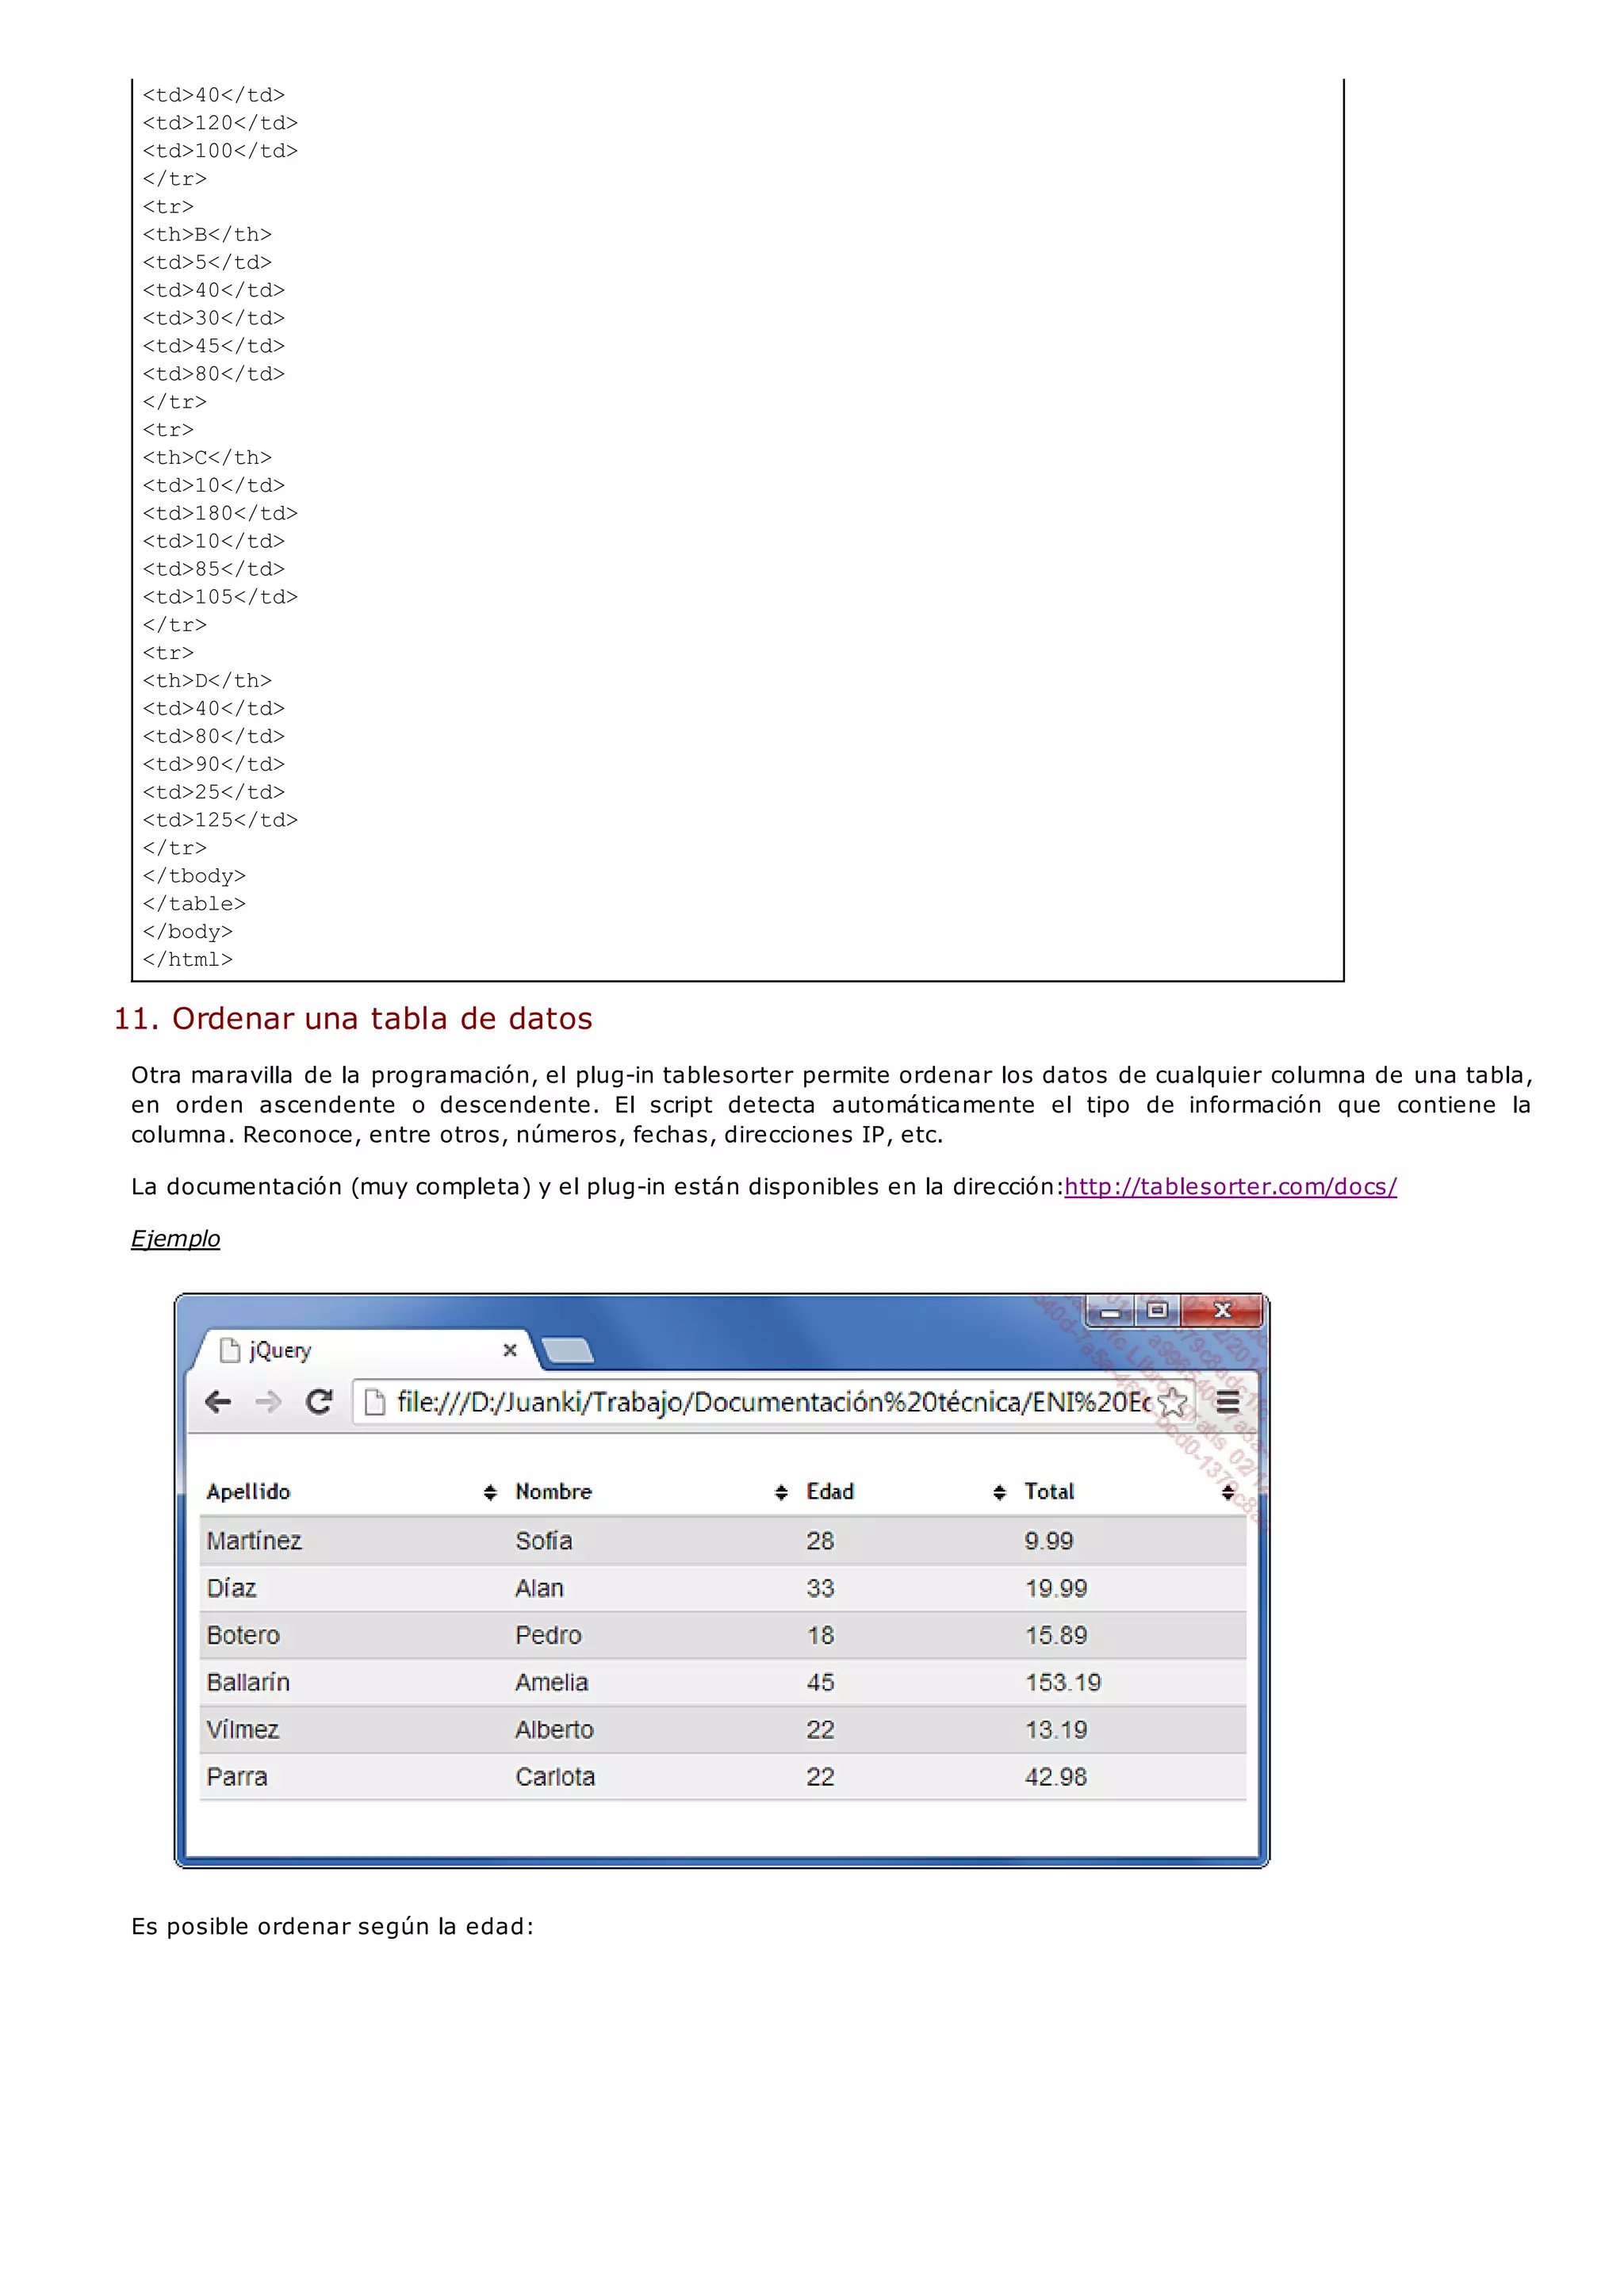Click the file URL address field

pos(770,1402)
